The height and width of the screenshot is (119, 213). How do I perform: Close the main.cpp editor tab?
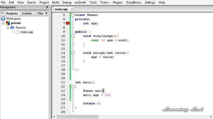tap(72, 9)
